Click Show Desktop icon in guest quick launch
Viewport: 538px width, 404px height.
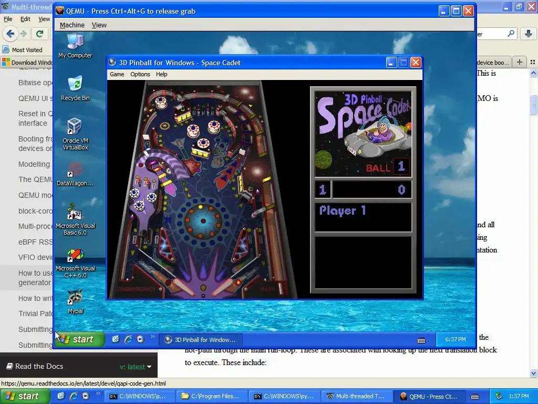click(x=116, y=339)
